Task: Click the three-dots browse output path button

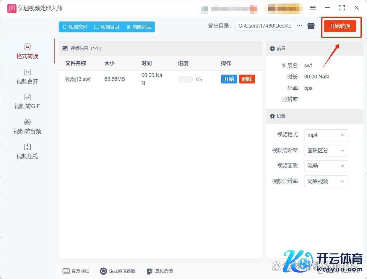Action: [x=300, y=26]
